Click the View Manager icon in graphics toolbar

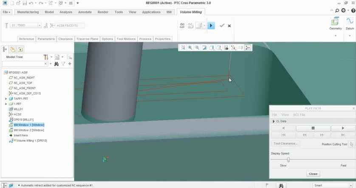[226, 47]
